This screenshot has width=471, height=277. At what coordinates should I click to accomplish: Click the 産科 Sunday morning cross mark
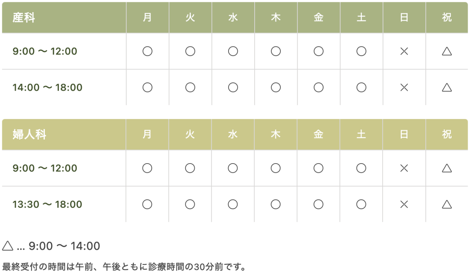click(x=404, y=51)
